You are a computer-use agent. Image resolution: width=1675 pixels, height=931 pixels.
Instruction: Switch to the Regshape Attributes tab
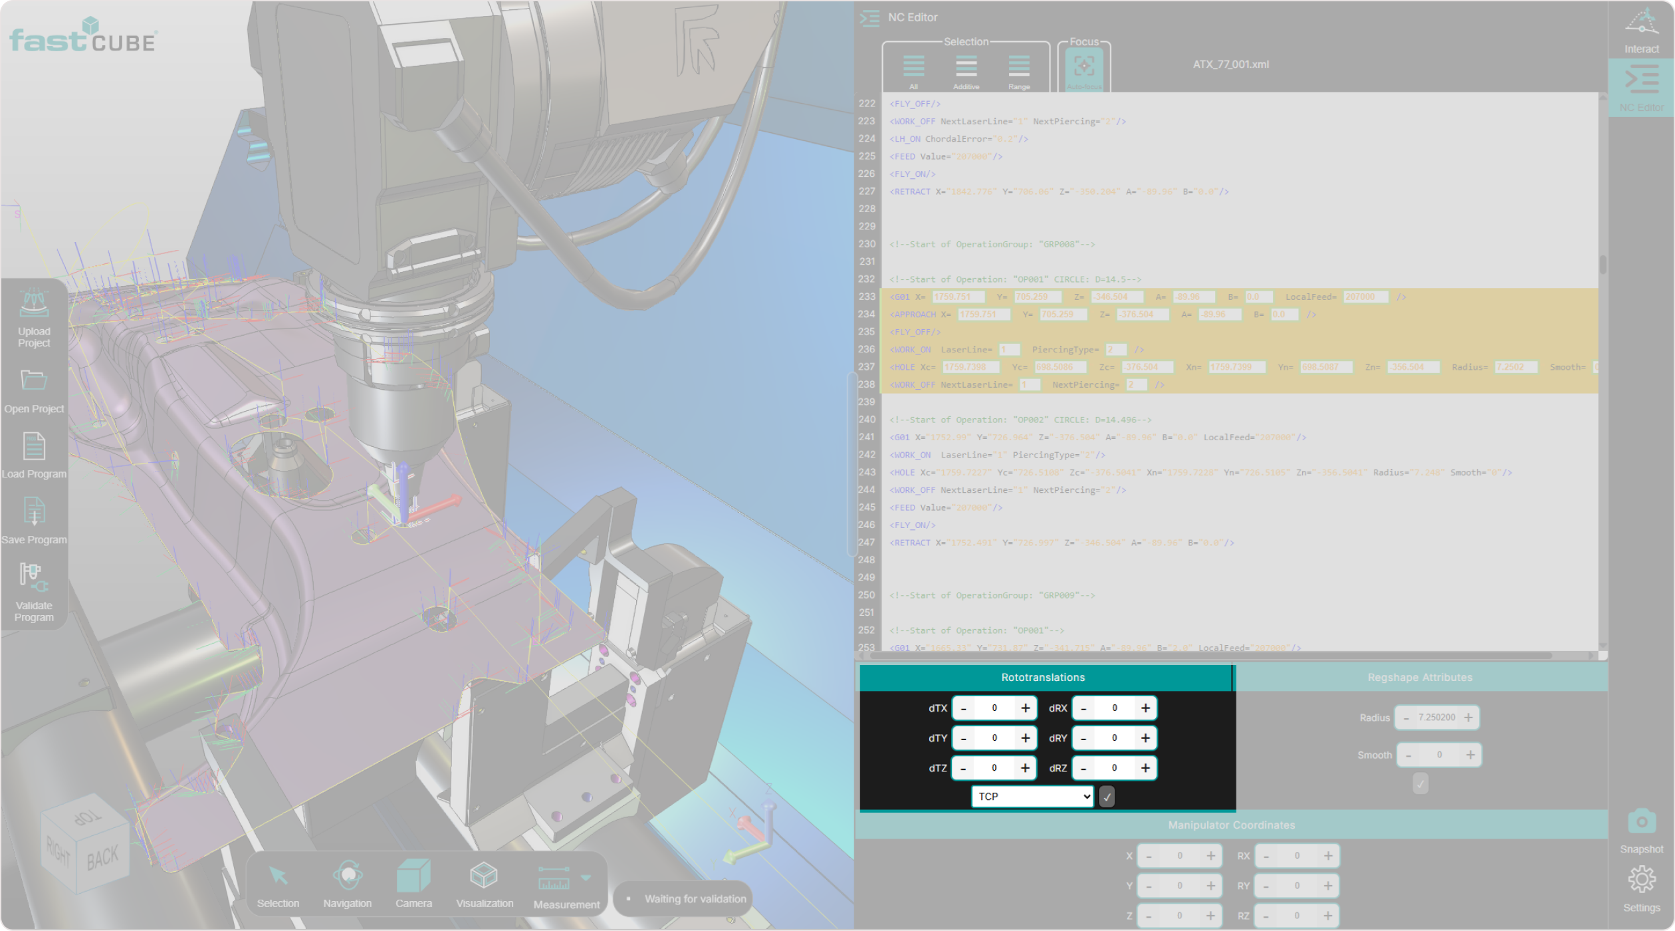point(1420,678)
